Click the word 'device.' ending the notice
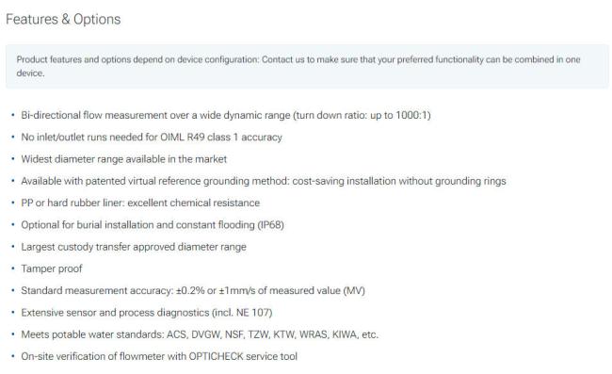This screenshot has width=612, height=374. 30,73
